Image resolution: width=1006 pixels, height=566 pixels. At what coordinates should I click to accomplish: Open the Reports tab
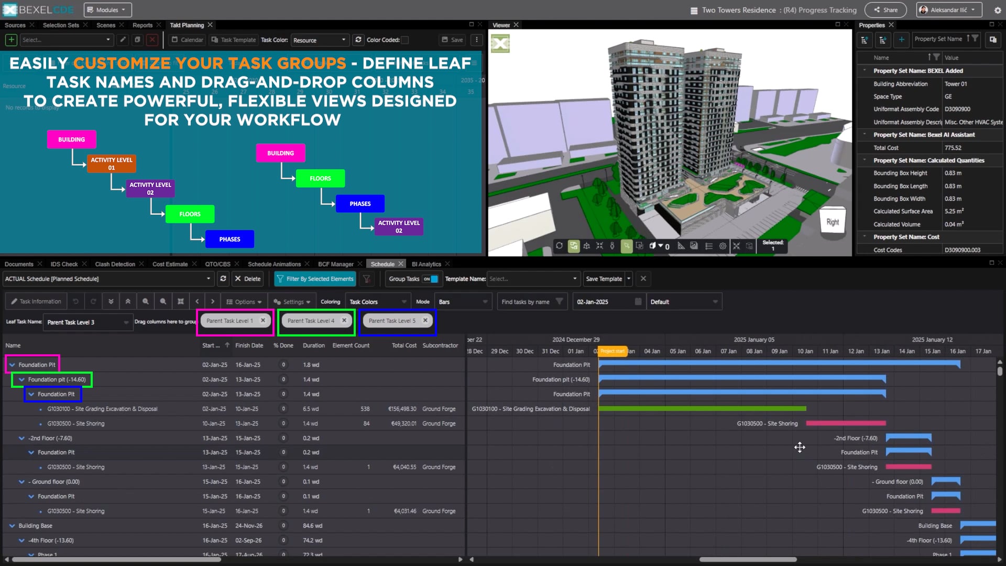click(143, 25)
